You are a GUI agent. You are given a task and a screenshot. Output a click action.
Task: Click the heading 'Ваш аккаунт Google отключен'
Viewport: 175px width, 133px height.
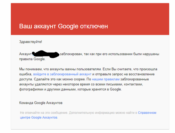tap(64, 26)
